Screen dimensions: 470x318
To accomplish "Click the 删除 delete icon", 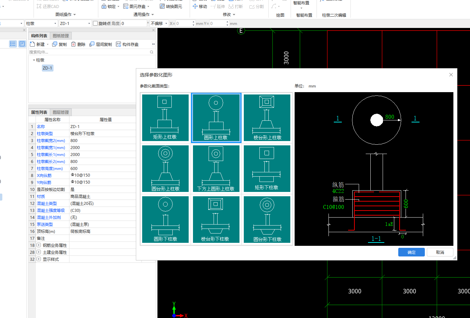I will click(x=73, y=44).
